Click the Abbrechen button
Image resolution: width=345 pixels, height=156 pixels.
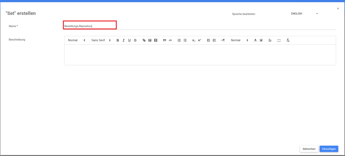(x=309, y=149)
